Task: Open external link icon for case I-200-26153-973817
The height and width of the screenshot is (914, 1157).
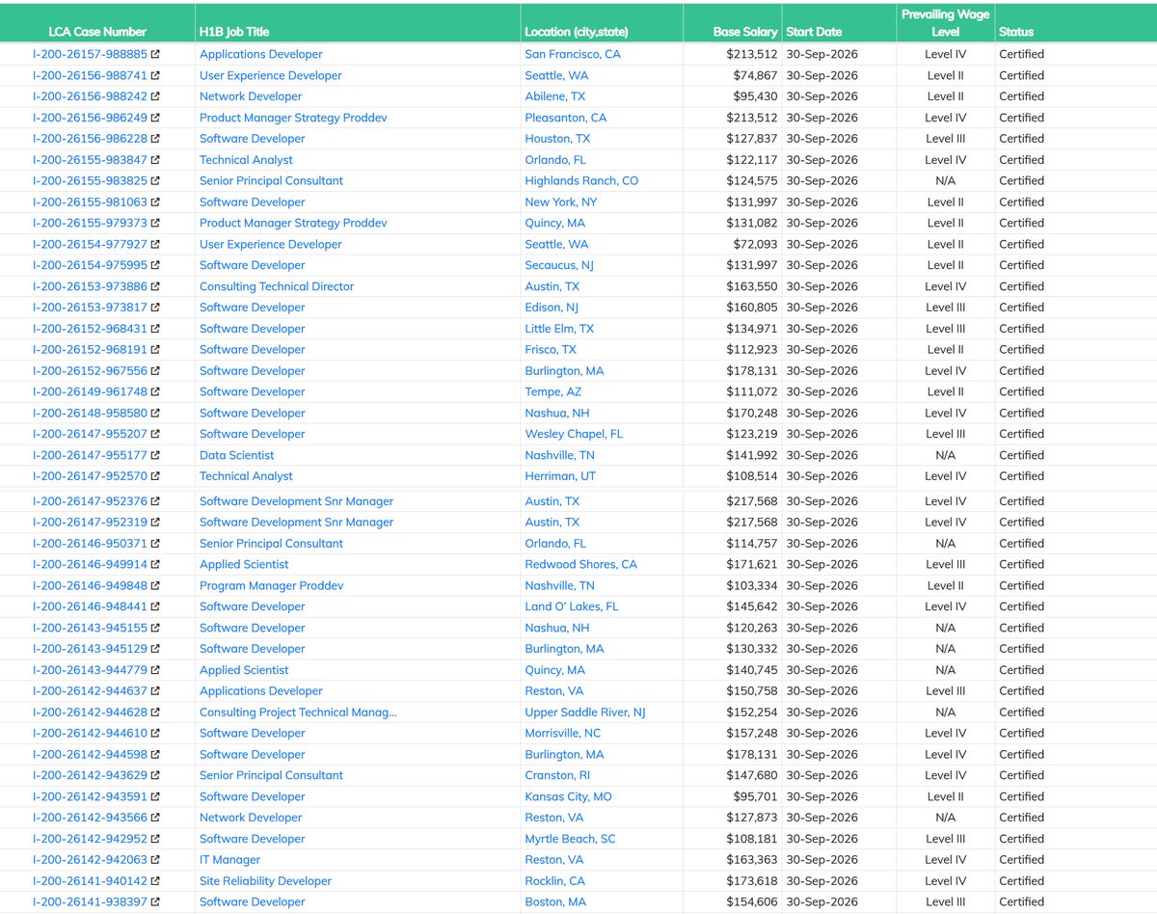Action: [155, 308]
